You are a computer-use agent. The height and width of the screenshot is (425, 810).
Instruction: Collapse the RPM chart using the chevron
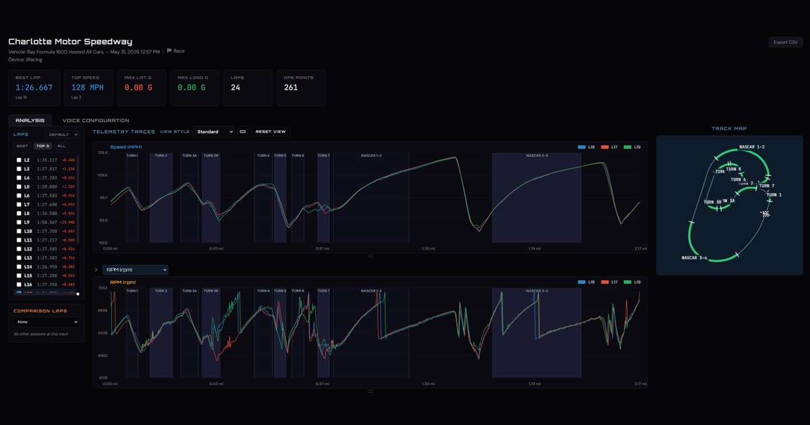point(97,270)
